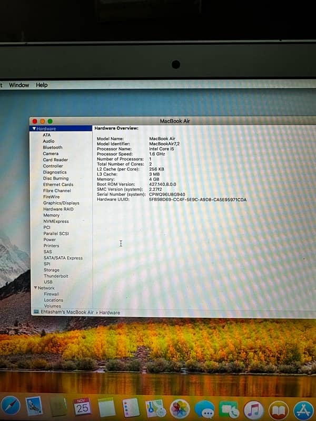Show Ethernet Cards information

(58, 184)
